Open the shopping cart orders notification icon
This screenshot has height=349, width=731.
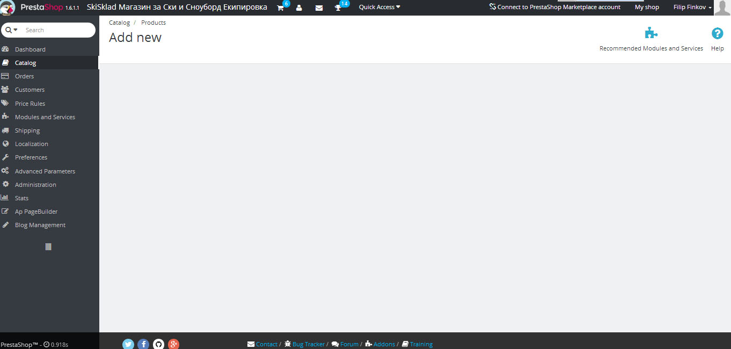280,8
